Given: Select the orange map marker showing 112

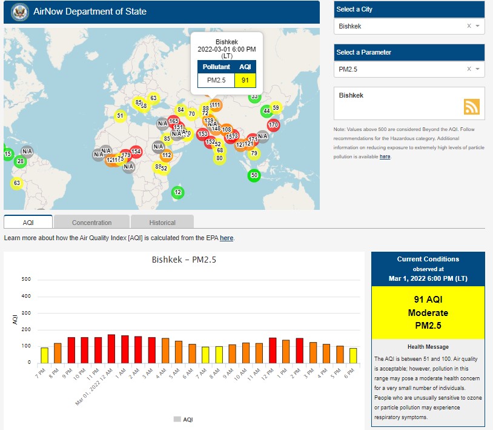Looking at the screenshot, I should coord(167,156).
